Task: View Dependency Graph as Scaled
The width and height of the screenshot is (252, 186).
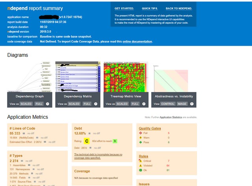Action: click(26, 104)
